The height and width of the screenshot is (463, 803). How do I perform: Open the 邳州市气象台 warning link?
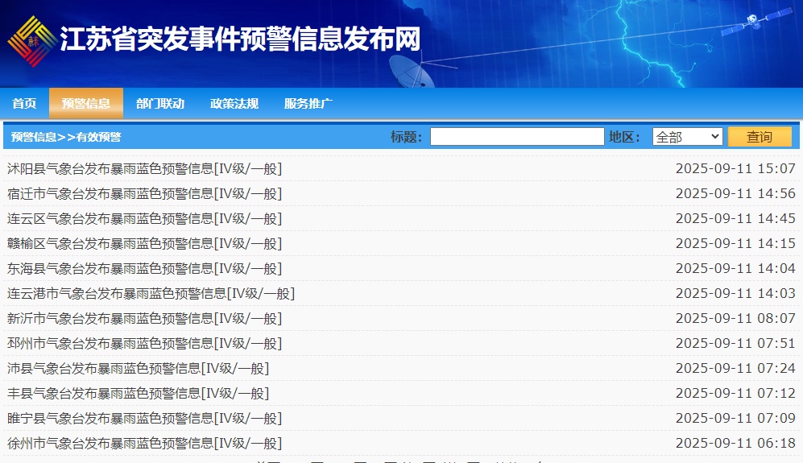pyautogui.click(x=144, y=343)
